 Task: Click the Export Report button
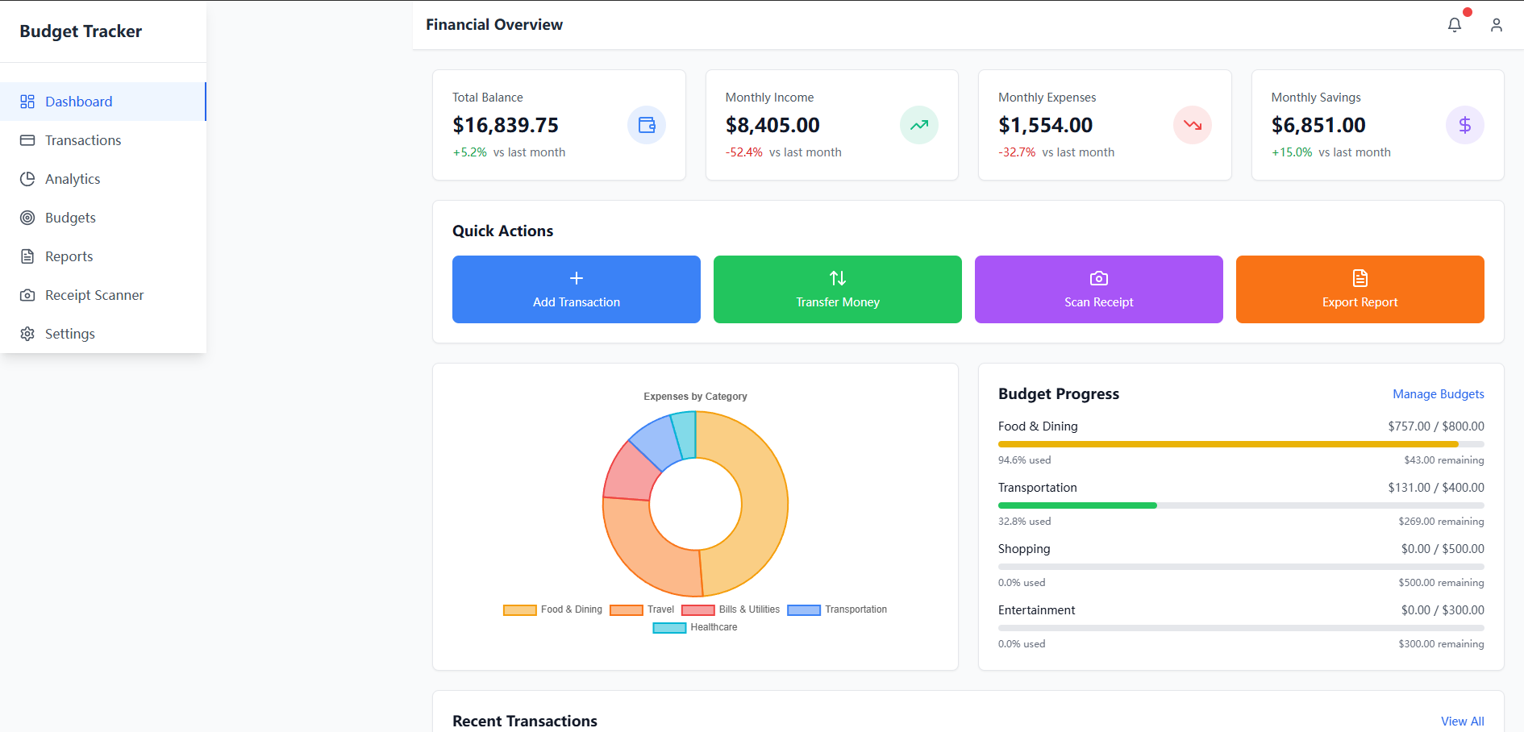(x=1360, y=289)
